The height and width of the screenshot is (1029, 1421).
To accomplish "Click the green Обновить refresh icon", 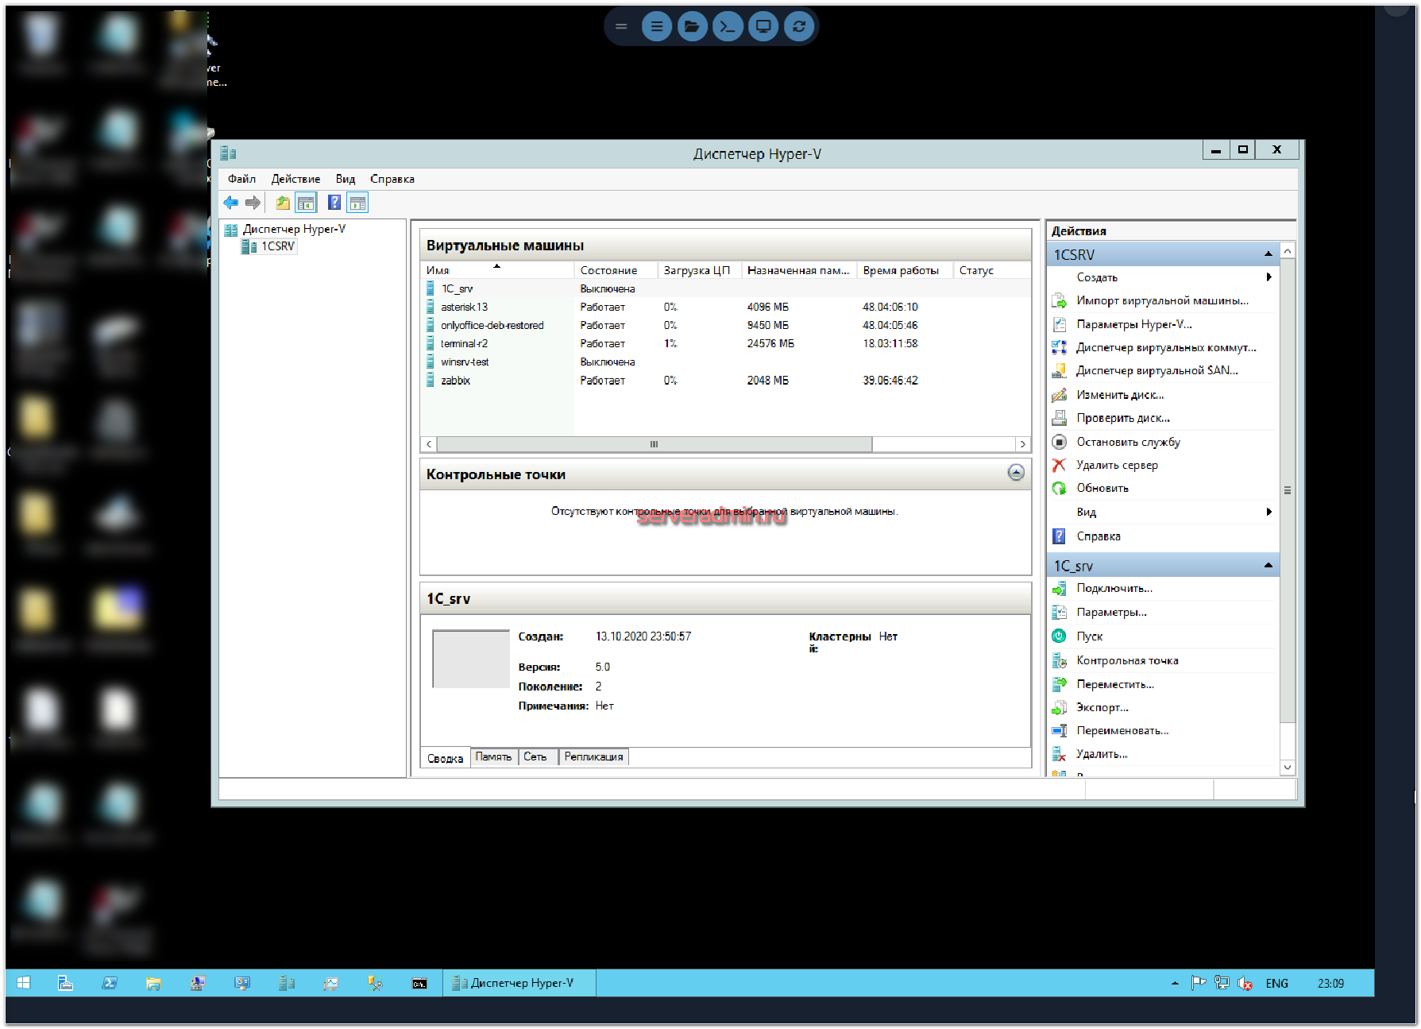I will click(1059, 489).
